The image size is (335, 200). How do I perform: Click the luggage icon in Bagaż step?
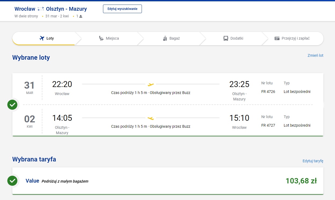165,38
